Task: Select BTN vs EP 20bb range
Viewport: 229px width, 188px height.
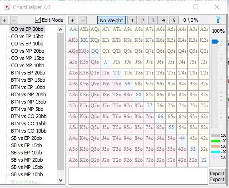Action: click(x=28, y=73)
